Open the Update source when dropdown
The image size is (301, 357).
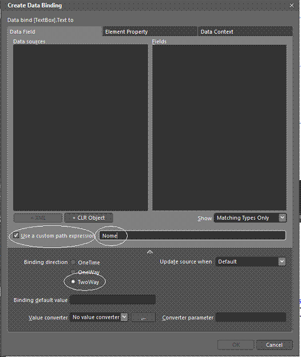click(x=251, y=262)
